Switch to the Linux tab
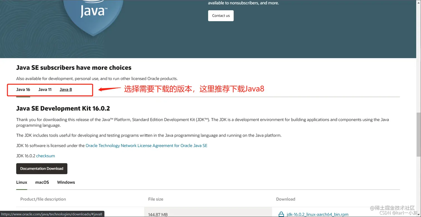Viewport: 421px width, 217px height. point(22,182)
